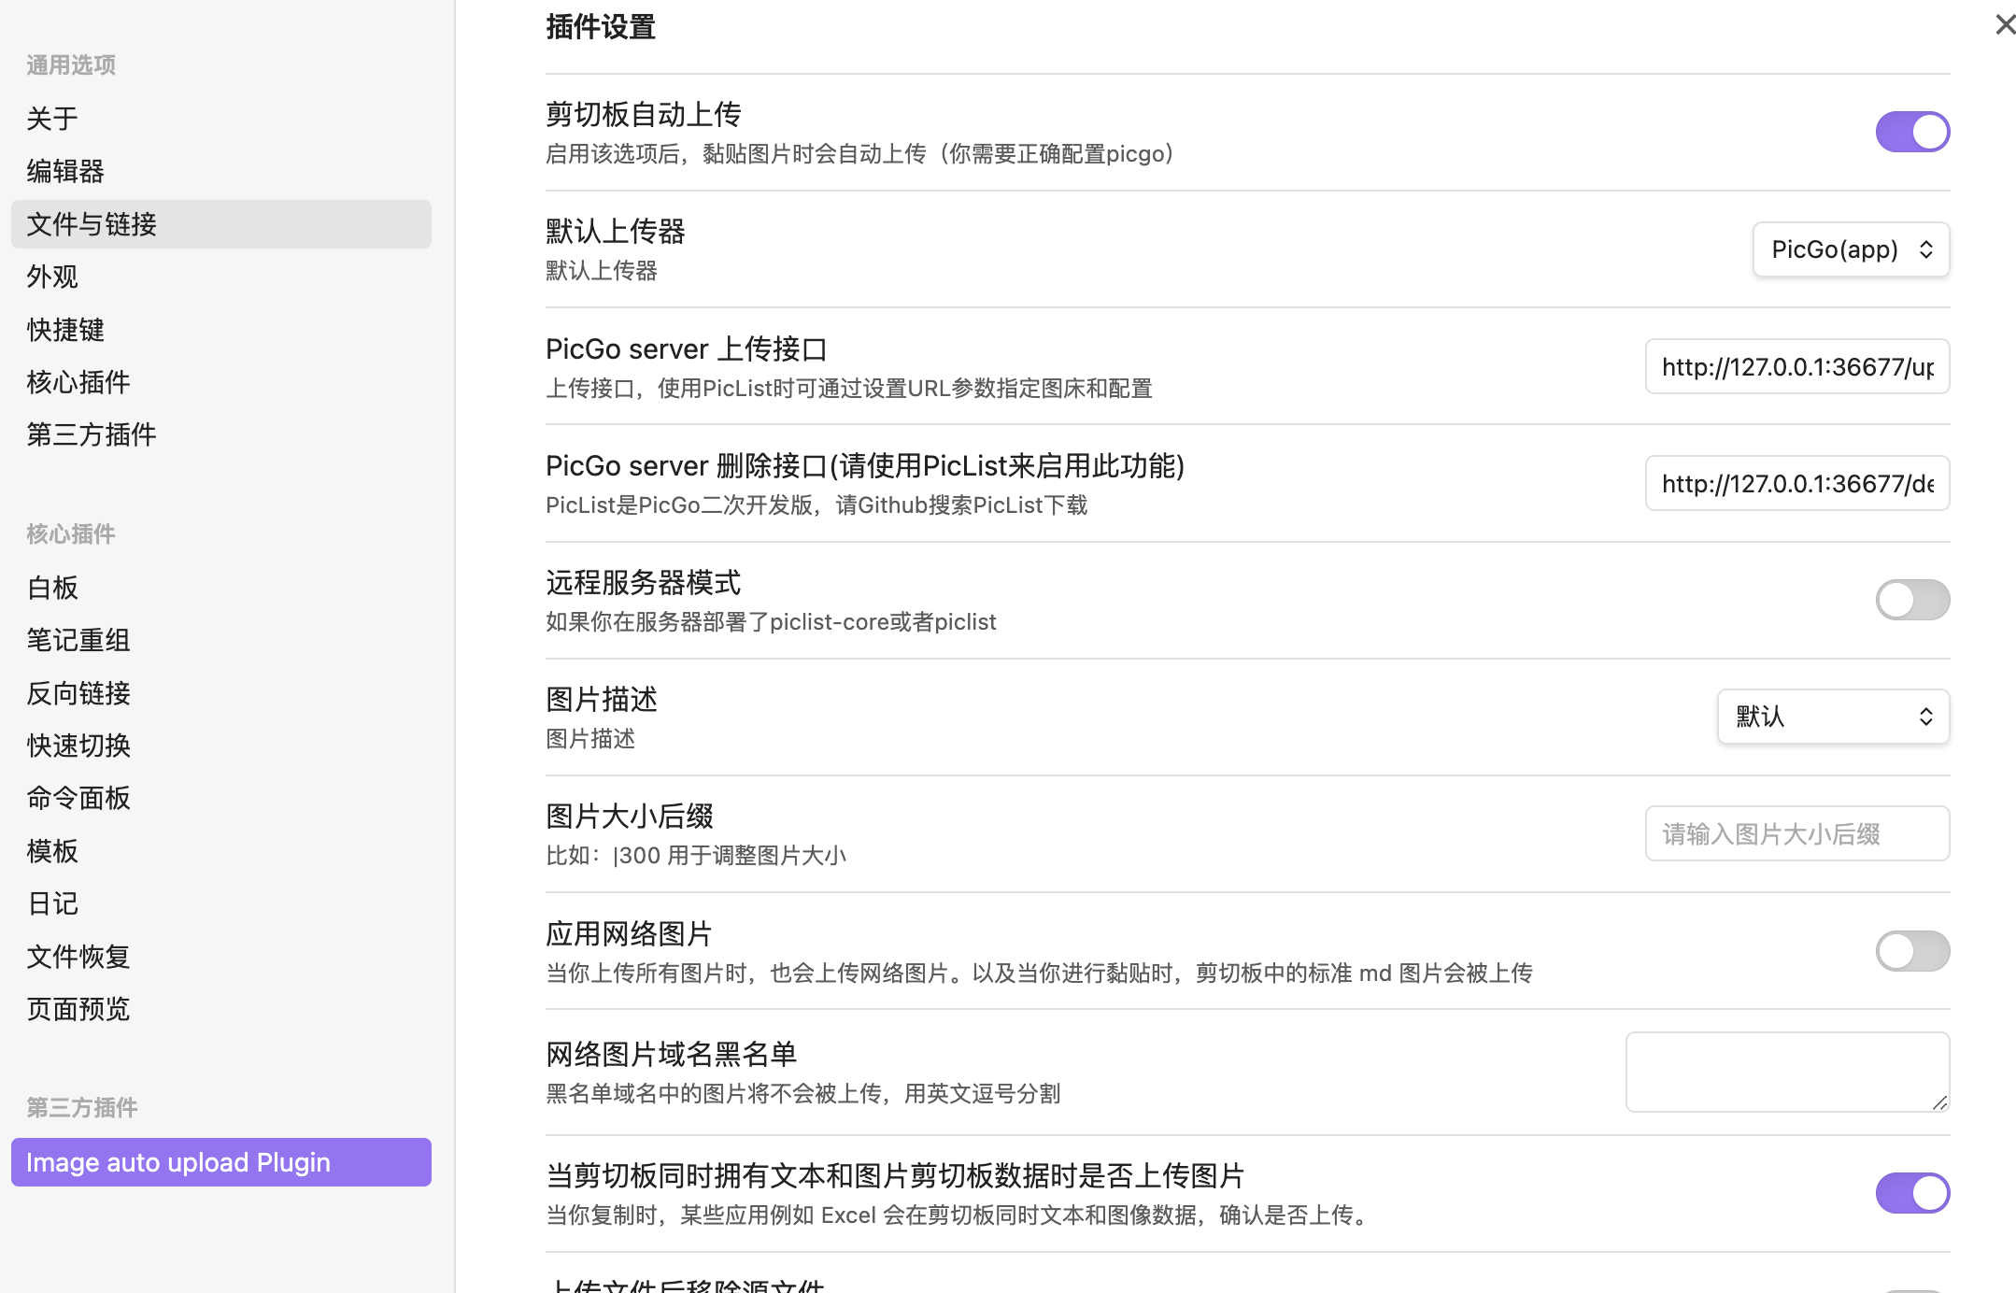Expand 图片描述 默认 dropdown
The height and width of the screenshot is (1293, 2016).
[1832, 717]
